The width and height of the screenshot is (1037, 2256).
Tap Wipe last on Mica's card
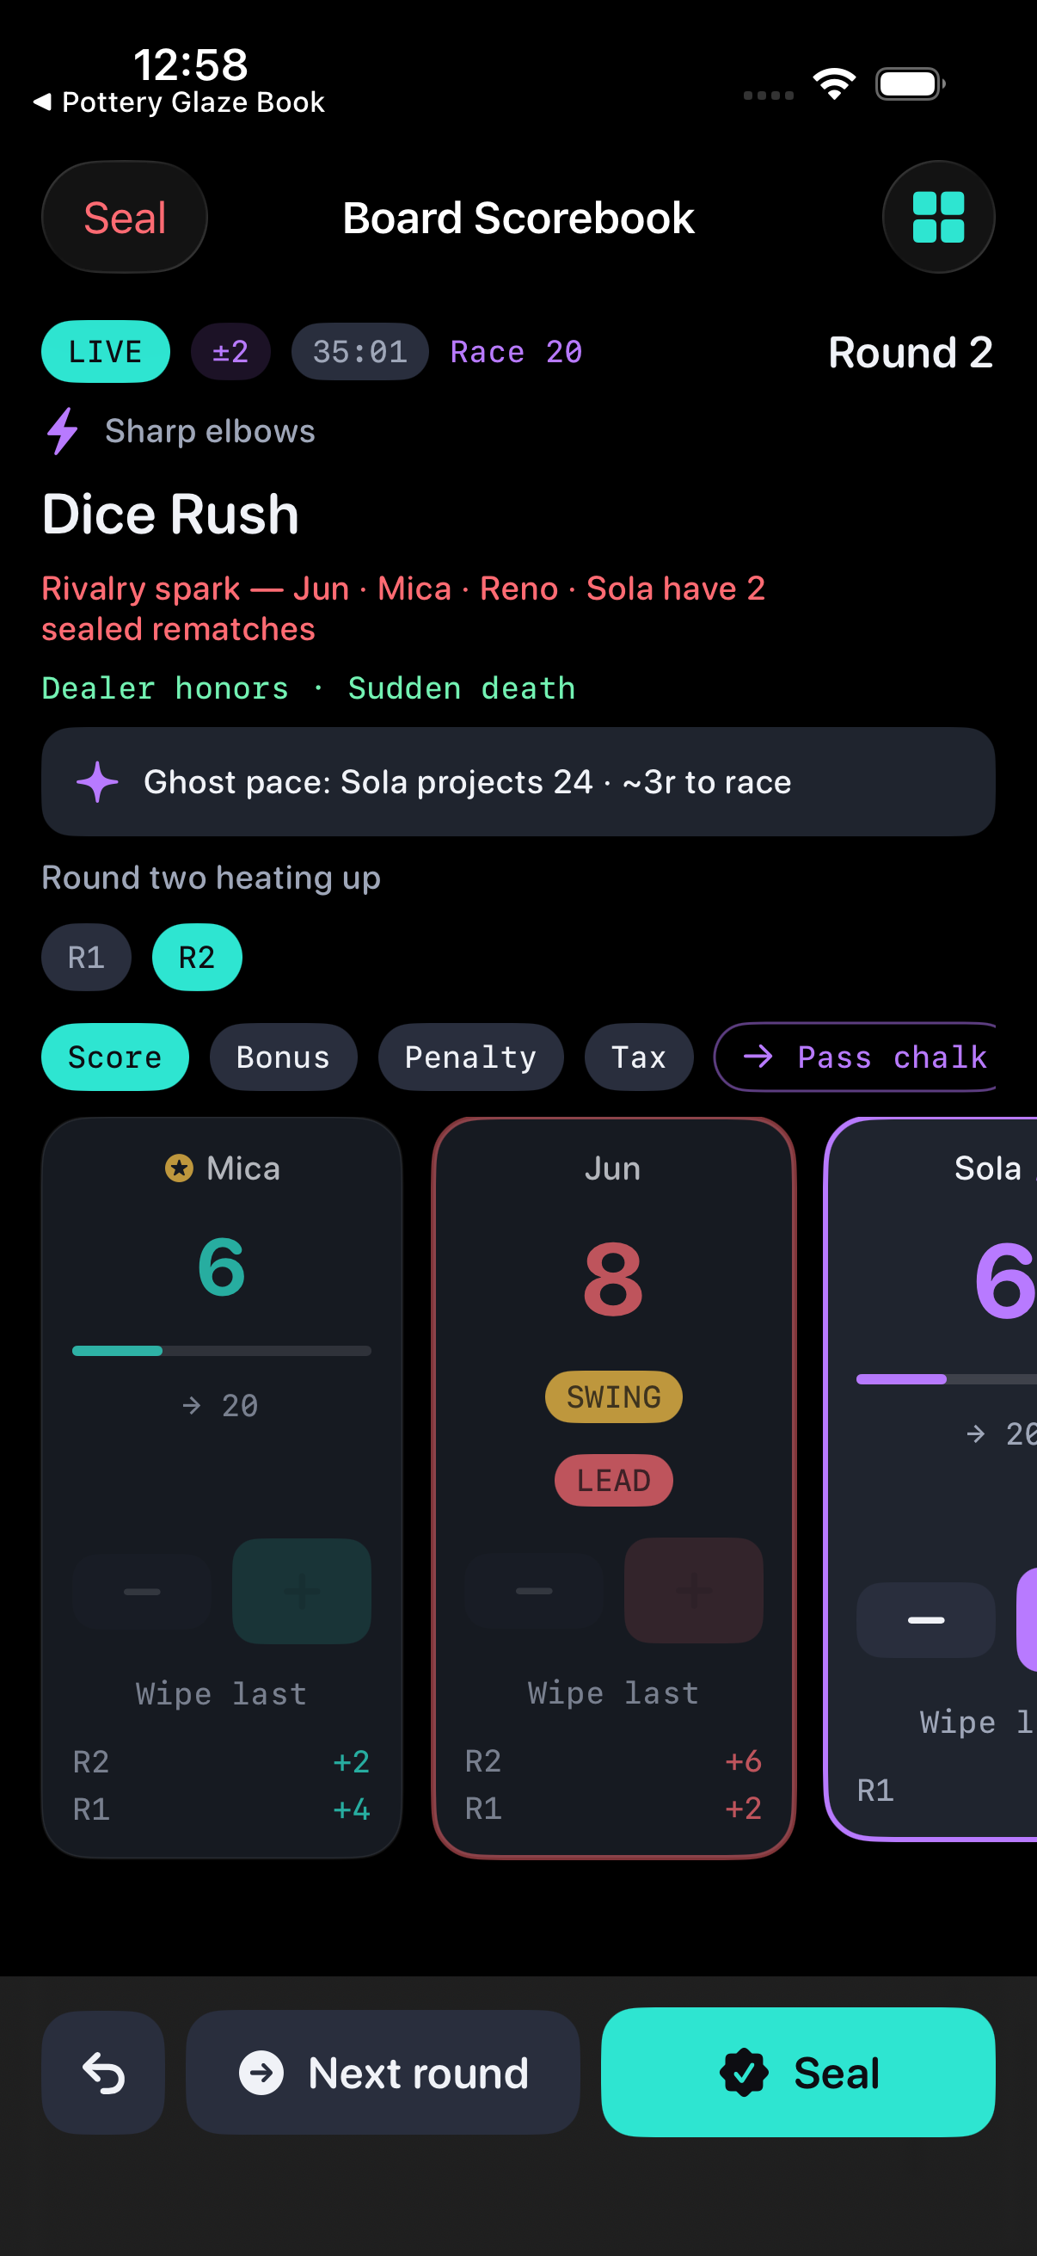[x=221, y=1694]
